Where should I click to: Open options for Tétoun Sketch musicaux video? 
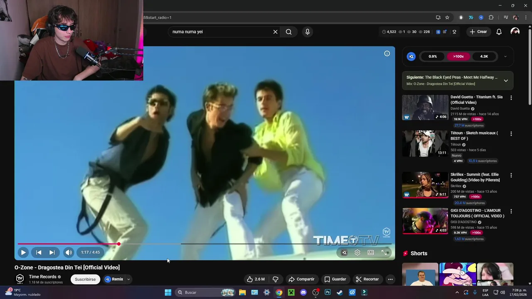pos(511,134)
